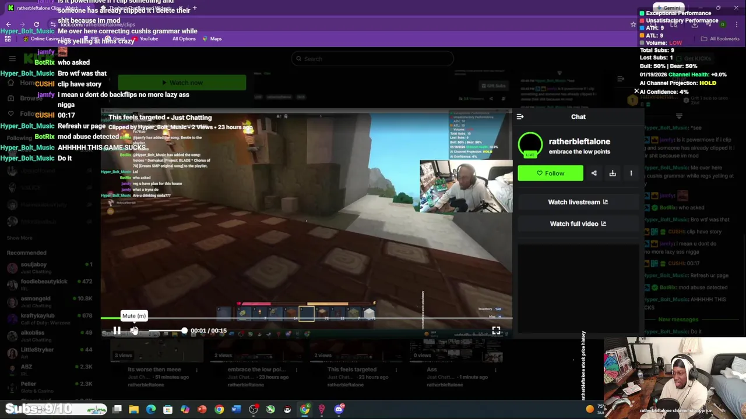The height and width of the screenshot is (419, 746).
Task: Expand Show More in sidebar
Action: [x=20, y=238]
